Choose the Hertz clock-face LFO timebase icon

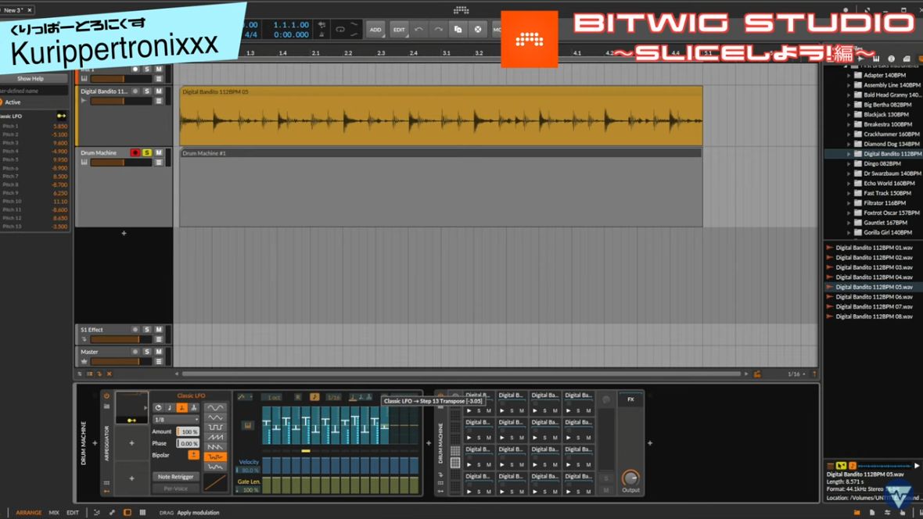click(x=158, y=408)
